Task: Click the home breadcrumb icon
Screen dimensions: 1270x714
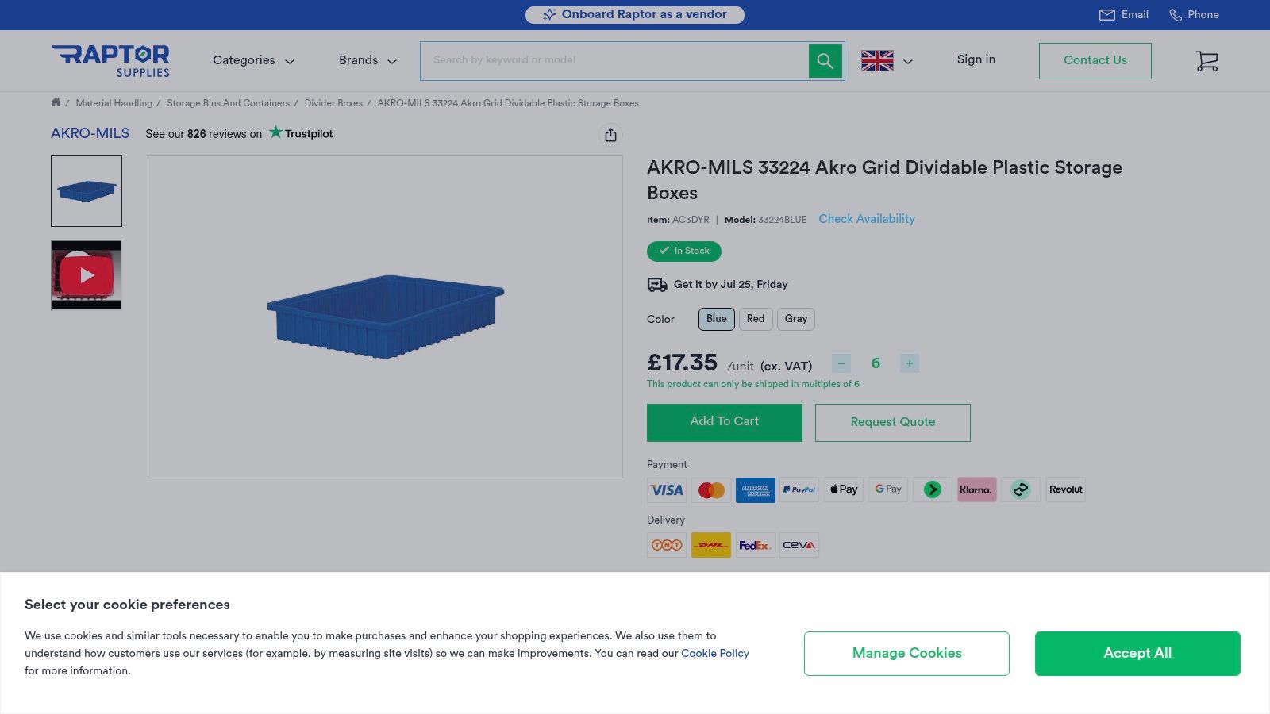Action: tap(56, 102)
